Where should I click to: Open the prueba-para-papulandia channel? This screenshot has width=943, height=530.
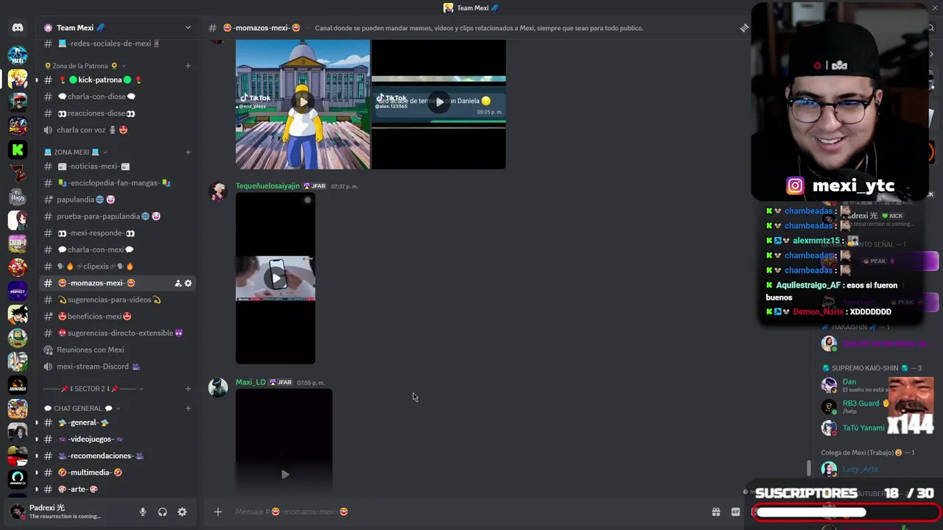(x=116, y=216)
